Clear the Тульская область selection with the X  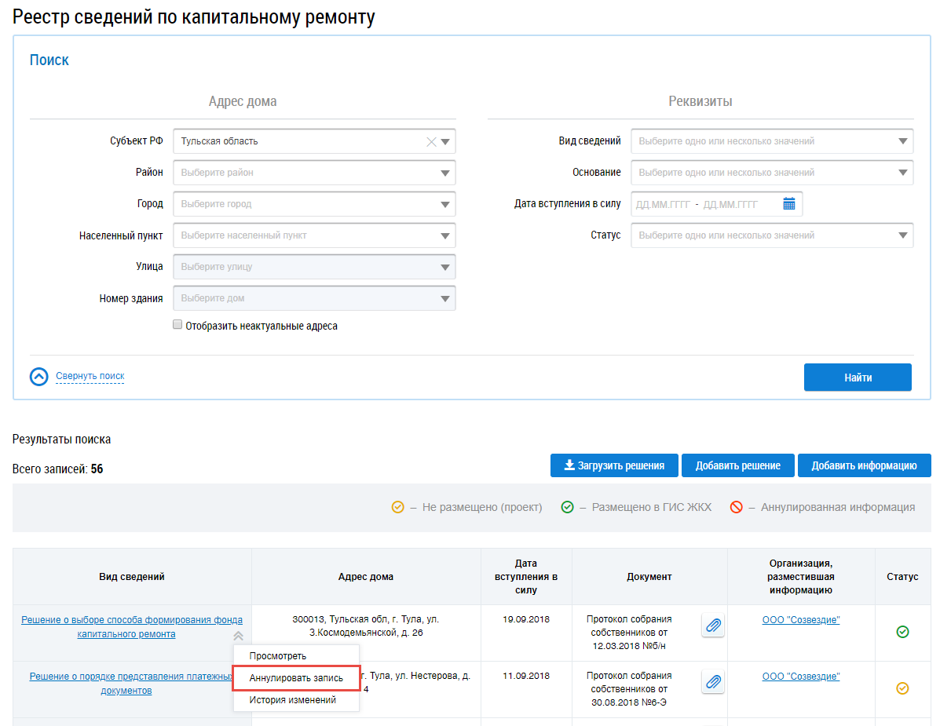click(x=431, y=142)
